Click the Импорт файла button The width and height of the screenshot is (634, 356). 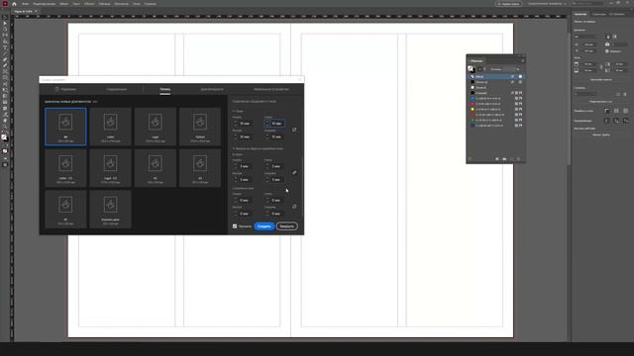tap(601, 134)
